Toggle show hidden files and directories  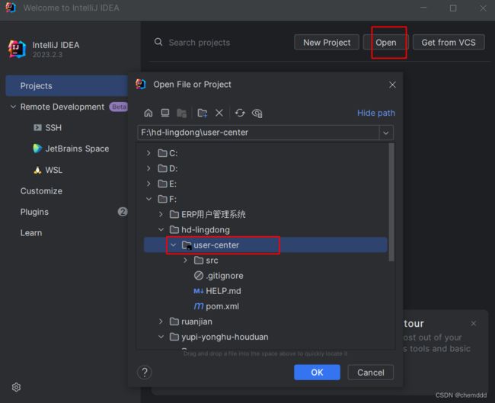pyautogui.click(x=257, y=113)
